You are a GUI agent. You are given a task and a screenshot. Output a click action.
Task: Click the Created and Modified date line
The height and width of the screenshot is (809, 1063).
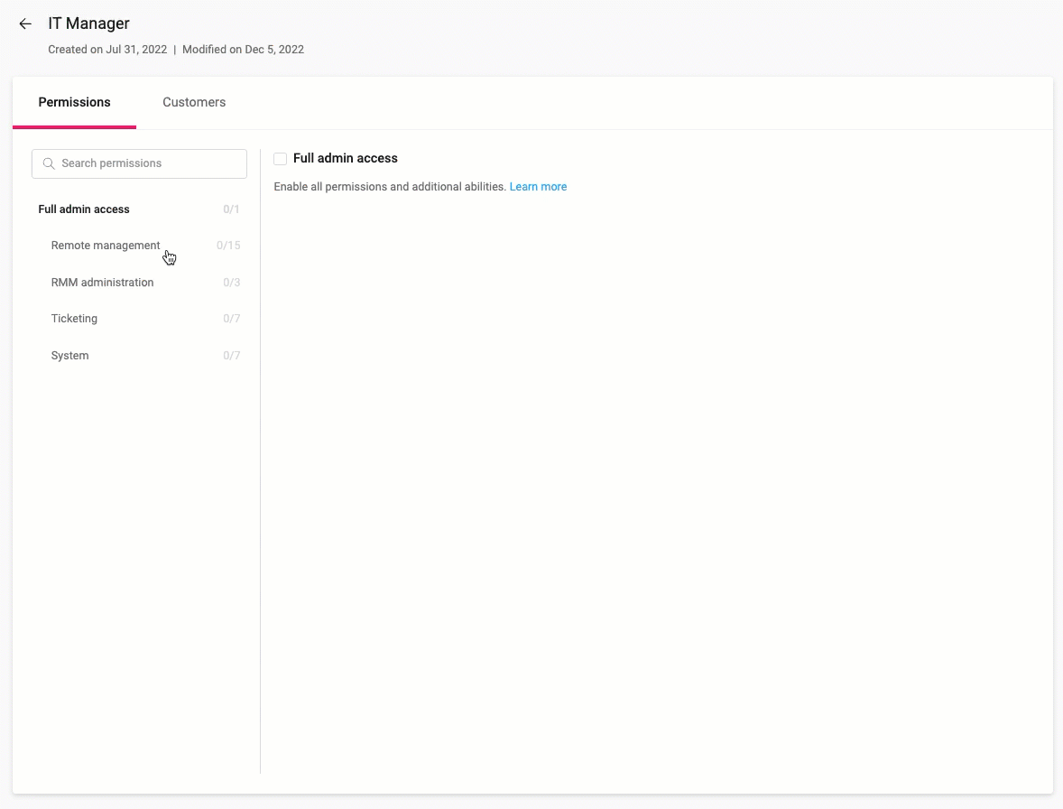click(x=176, y=50)
